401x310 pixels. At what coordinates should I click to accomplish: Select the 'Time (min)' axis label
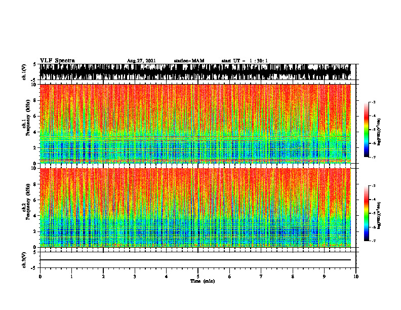coord(203,281)
